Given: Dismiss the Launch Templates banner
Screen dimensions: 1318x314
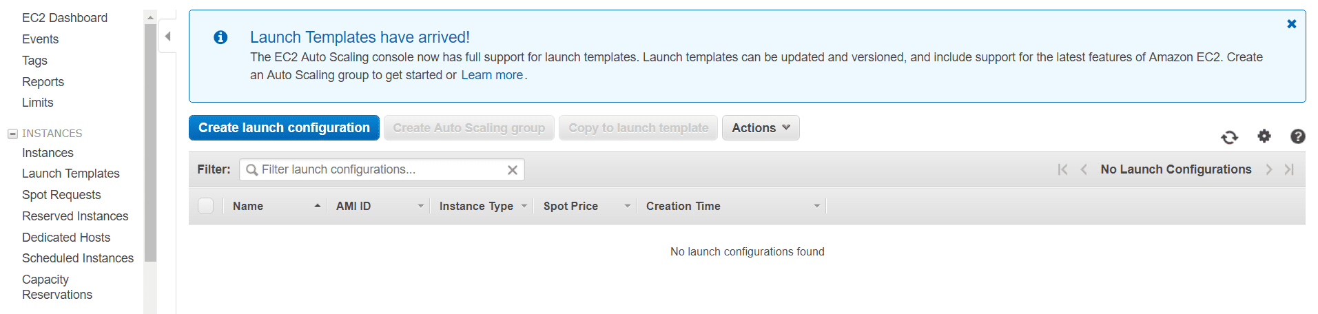Looking at the screenshot, I should coord(1292,23).
